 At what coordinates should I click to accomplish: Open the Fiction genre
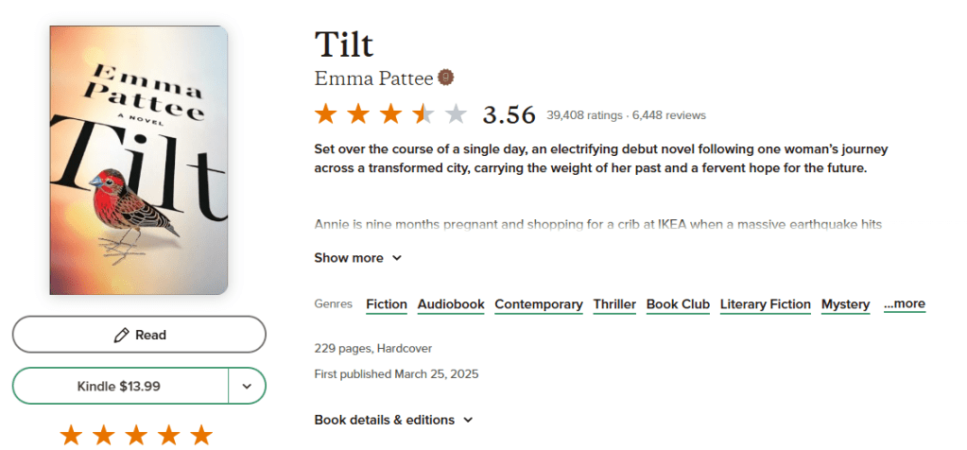click(x=386, y=304)
